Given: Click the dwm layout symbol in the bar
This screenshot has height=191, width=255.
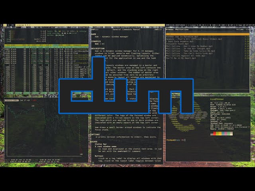Looking at the screenshot, I should pos(12,25).
